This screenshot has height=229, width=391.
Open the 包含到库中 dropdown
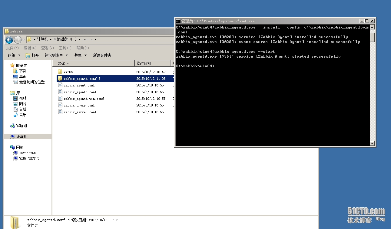(56, 55)
